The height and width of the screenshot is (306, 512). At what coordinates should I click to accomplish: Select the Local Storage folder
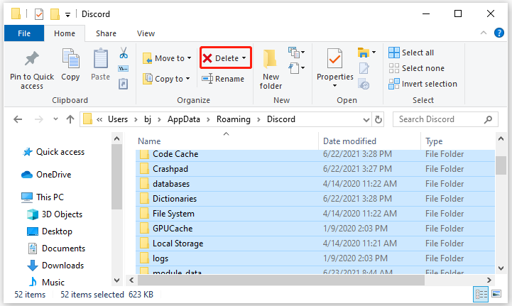(x=315, y=244)
